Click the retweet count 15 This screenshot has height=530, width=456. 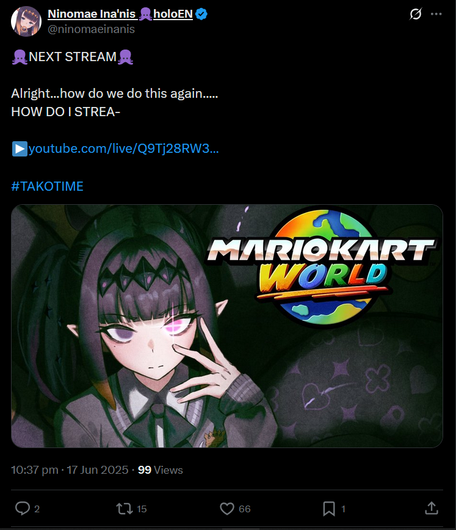[x=142, y=509]
